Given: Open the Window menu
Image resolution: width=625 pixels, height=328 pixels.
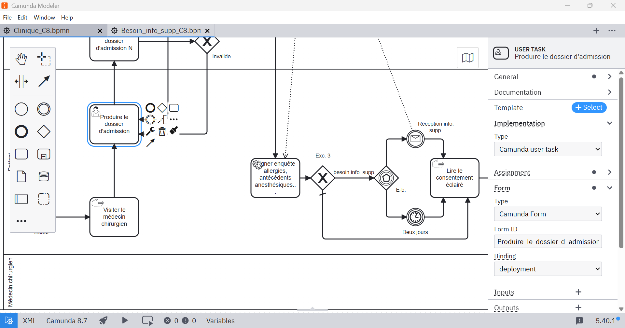Looking at the screenshot, I should [44, 17].
